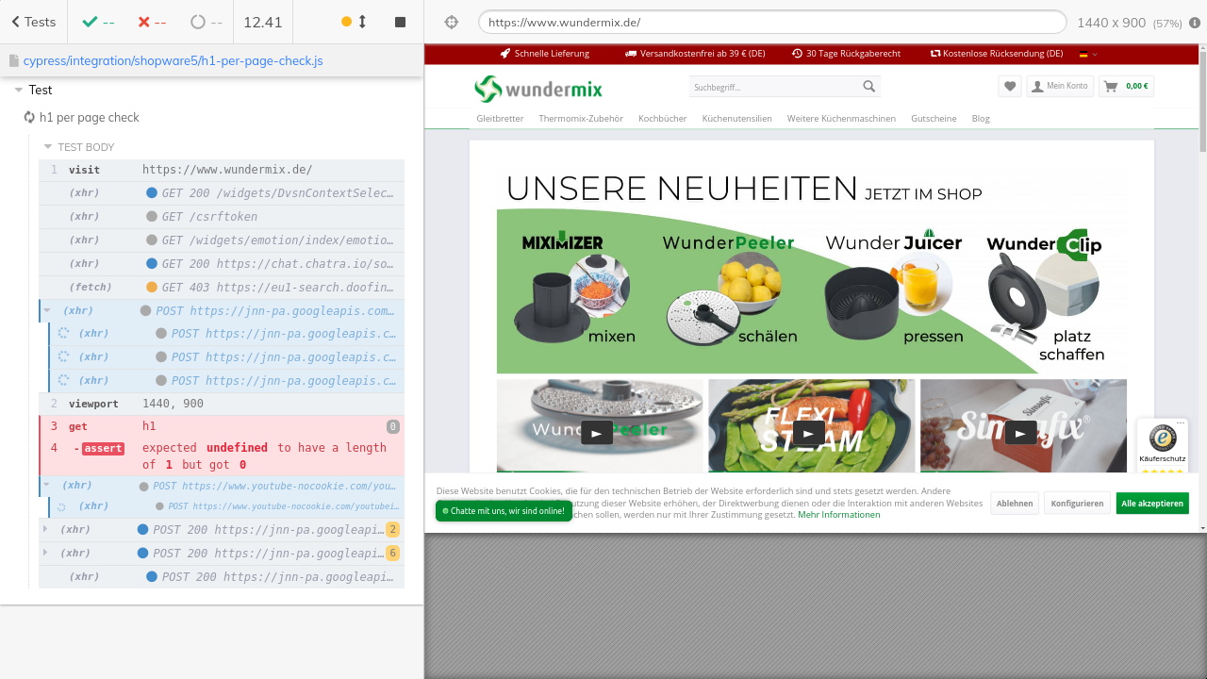The height and width of the screenshot is (679, 1207).
Task: Toggle auto-scrolling with the arrow icon
Action: coord(362,22)
